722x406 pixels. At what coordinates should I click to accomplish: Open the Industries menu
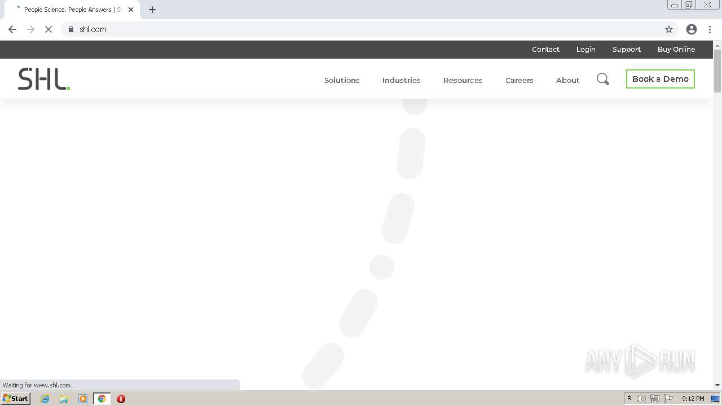(402, 80)
